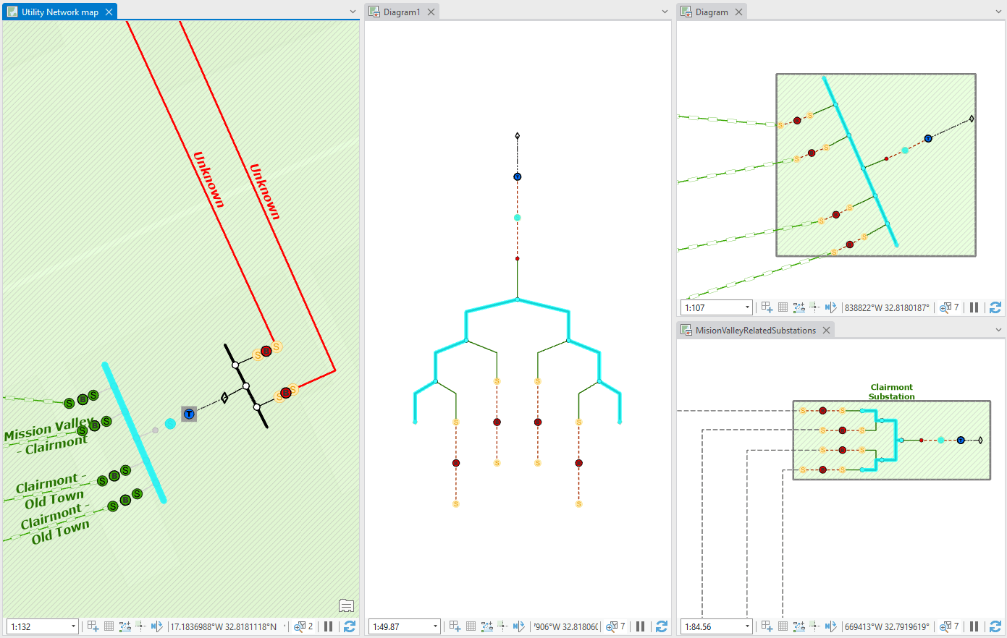Switch to the MisionValleyRelatedSubstations tab
The width and height of the screenshot is (1007, 638).
point(755,329)
